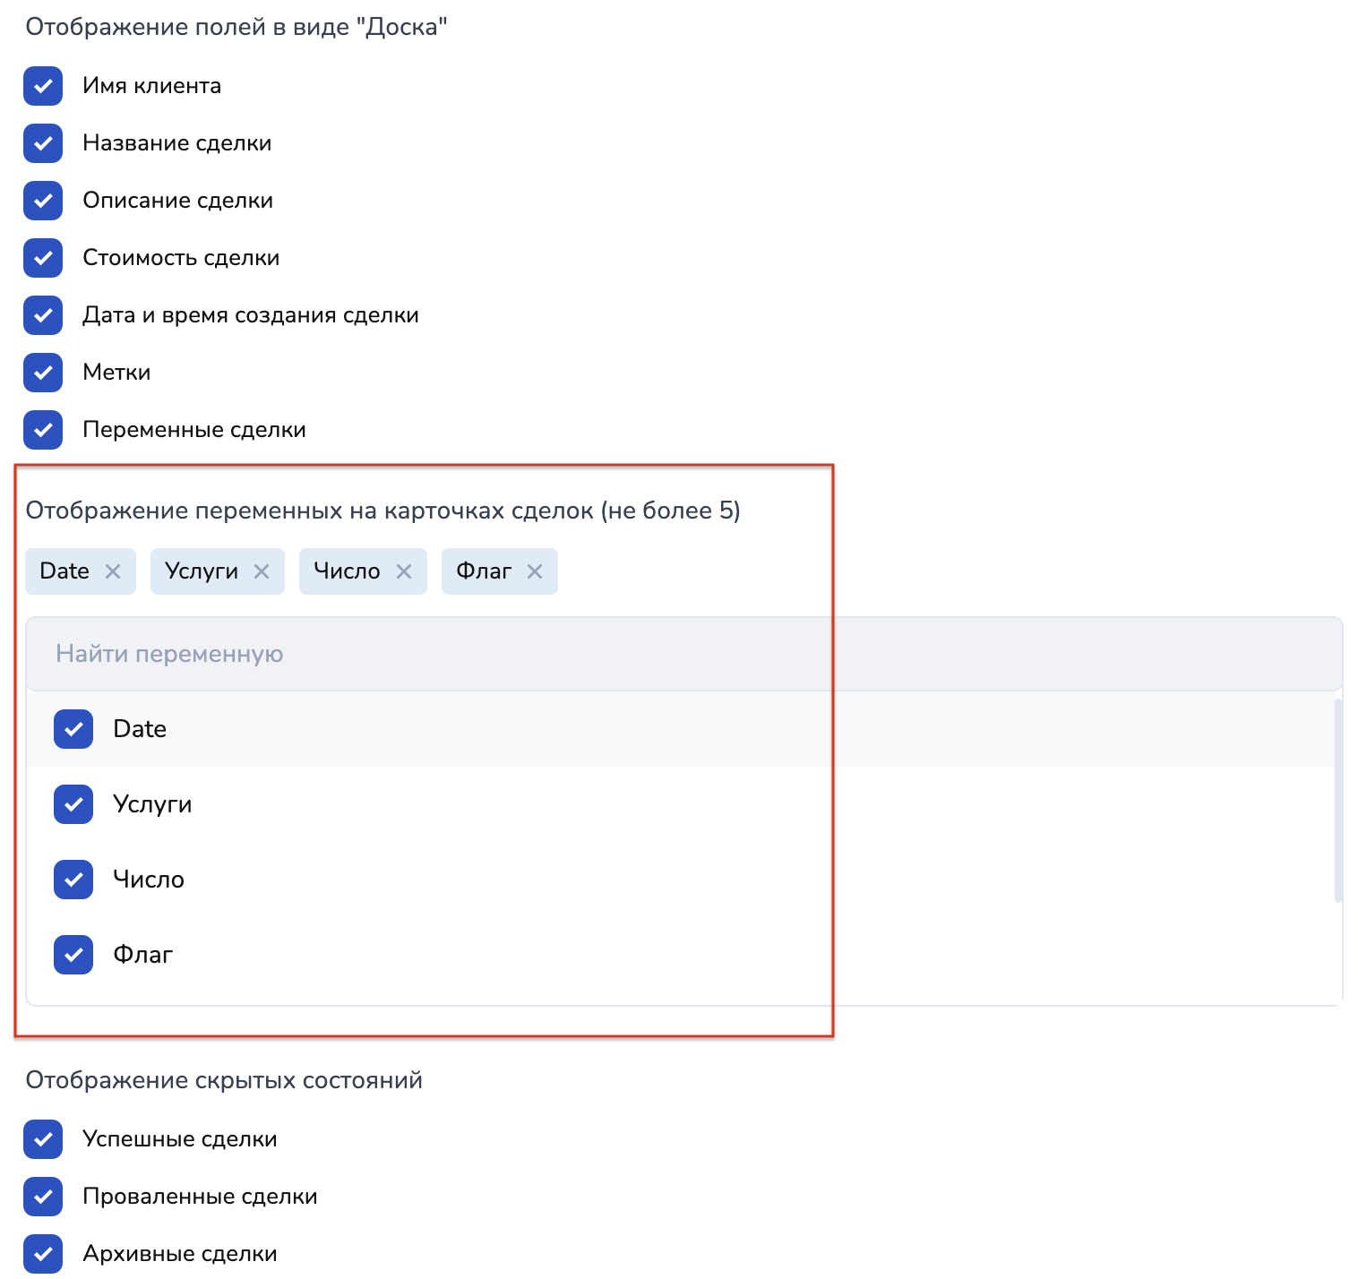Uncheck Услуги in the variables list
Image resolution: width=1358 pixels, height=1279 pixels.
(73, 804)
